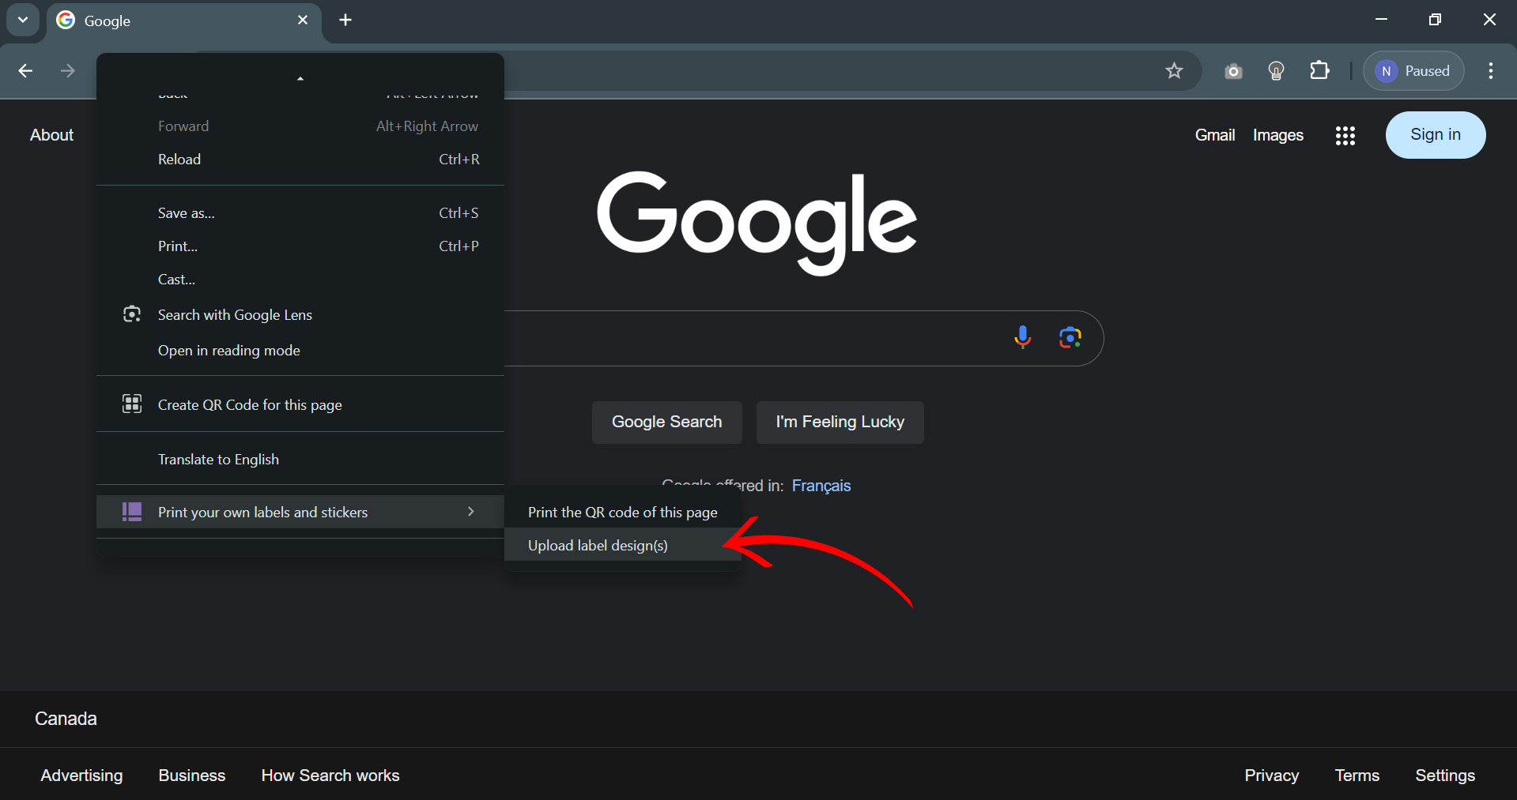Open the Chrome three-dot menu
The width and height of the screenshot is (1517, 800).
tap(1491, 71)
